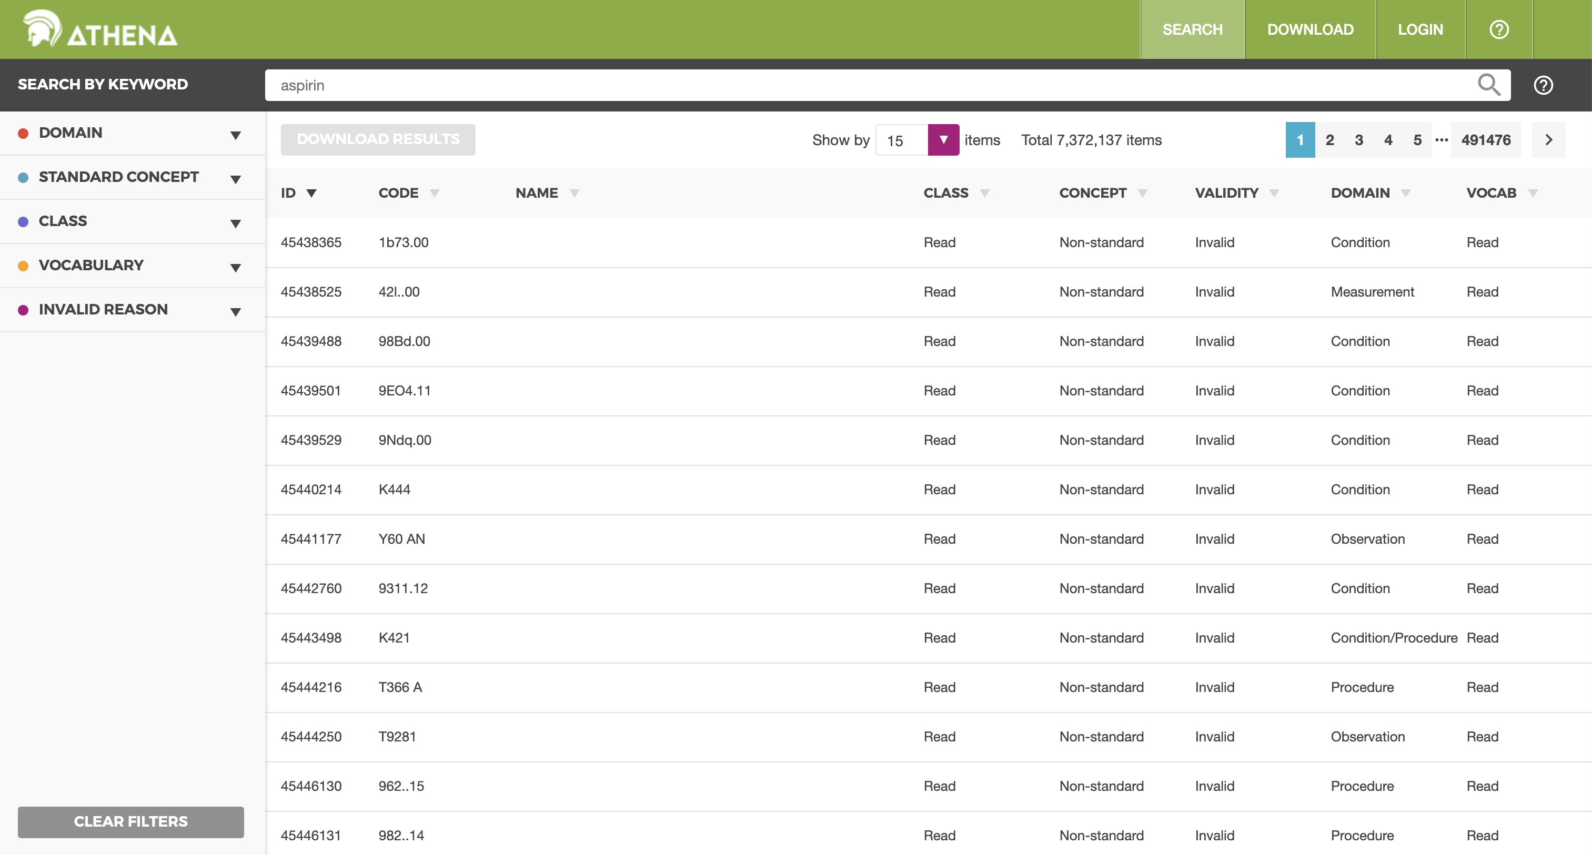Expand the VOCABULARY filter section
Image resolution: width=1592 pixels, height=855 pixels.
tap(235, 268)
